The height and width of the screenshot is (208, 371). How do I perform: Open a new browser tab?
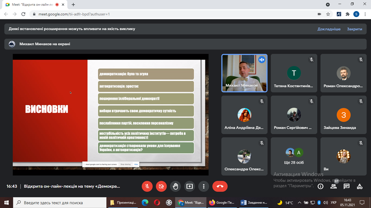[x=74, y=5]
